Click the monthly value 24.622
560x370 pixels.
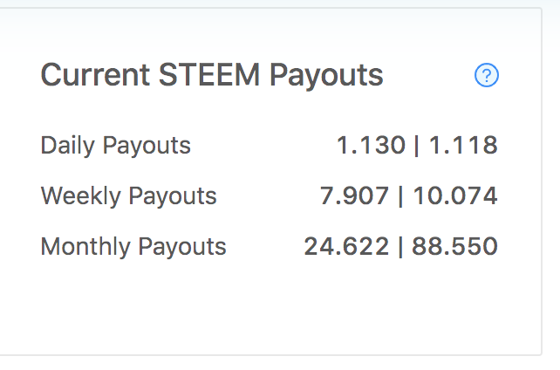click(346, 247)
